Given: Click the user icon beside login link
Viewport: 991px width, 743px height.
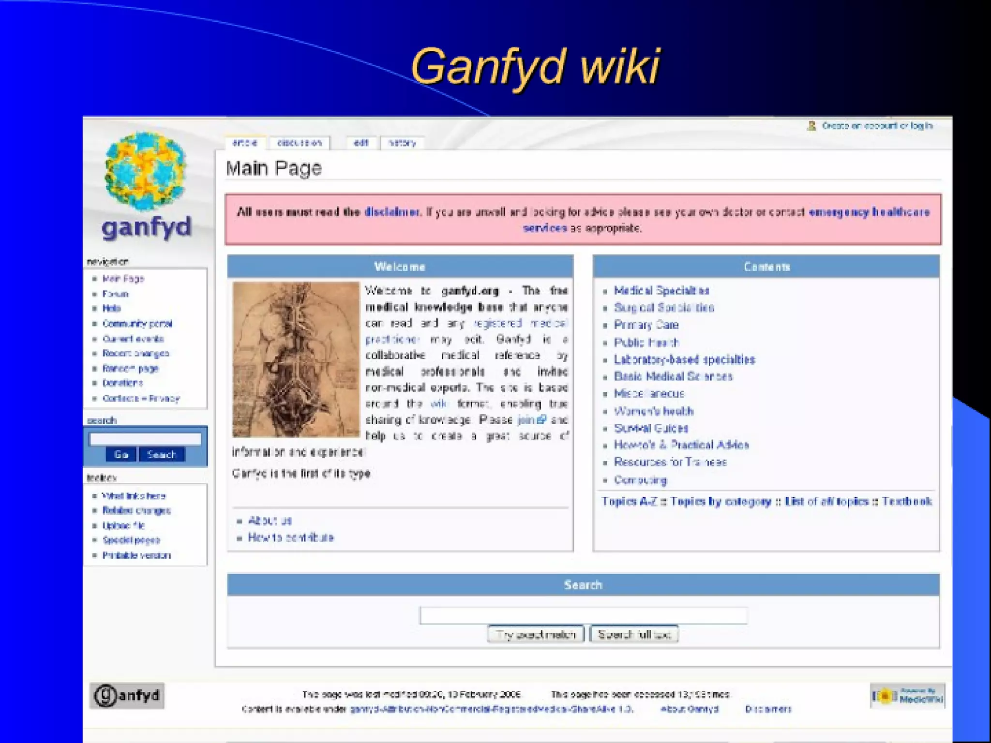Looking at the screenshot, I should 811,126.
